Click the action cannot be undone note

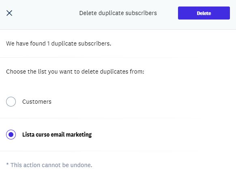pyautogui.click(x=49, y=165)
